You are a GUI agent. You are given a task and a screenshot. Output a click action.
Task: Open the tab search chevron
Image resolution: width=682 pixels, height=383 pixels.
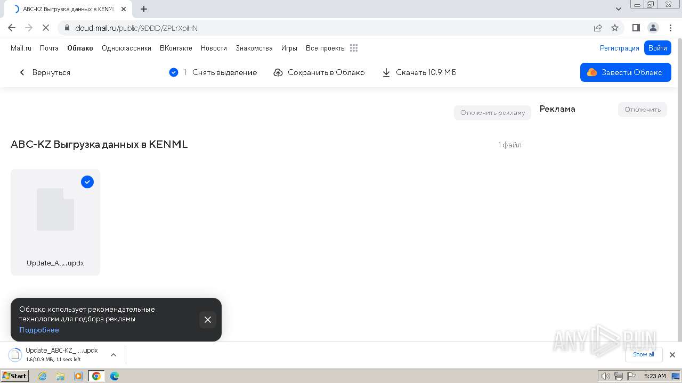coord(619,9)
